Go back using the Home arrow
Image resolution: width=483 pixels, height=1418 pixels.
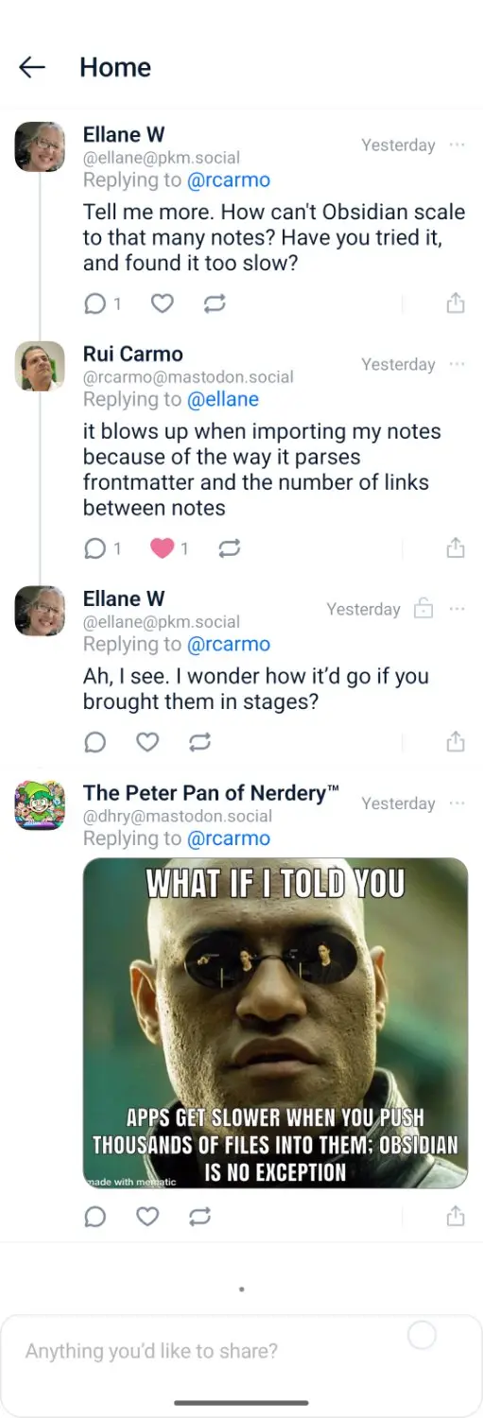[x=32, y=67]
